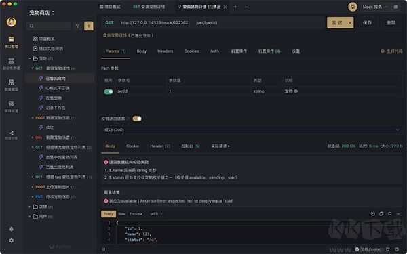Click the trash icon in the status bar
The width and height of the screenshot is (407, 254).
[387, 249]
